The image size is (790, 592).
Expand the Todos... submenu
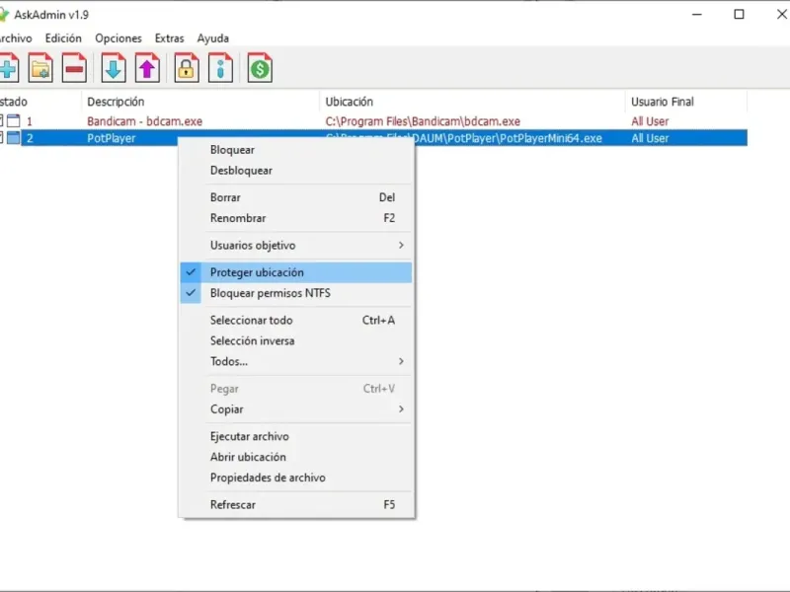(x=296, y=361)
